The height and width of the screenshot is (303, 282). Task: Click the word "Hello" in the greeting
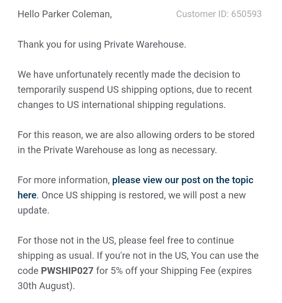coord(28,14)
